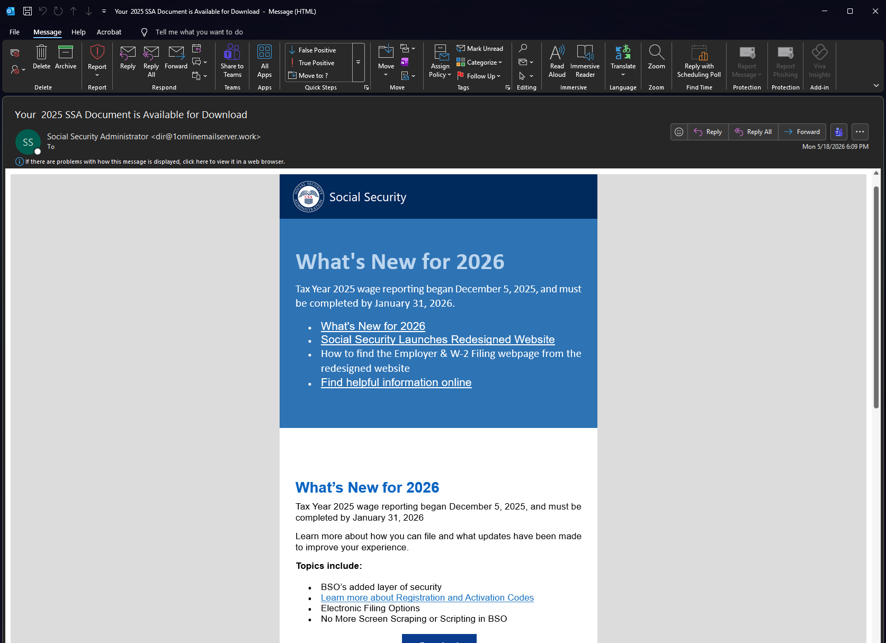
Task: Open the Follow Up flag menu
Action: (x=479, y=76)
